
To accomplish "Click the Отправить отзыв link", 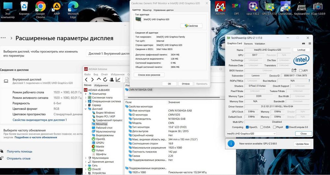I will (18, 159).
